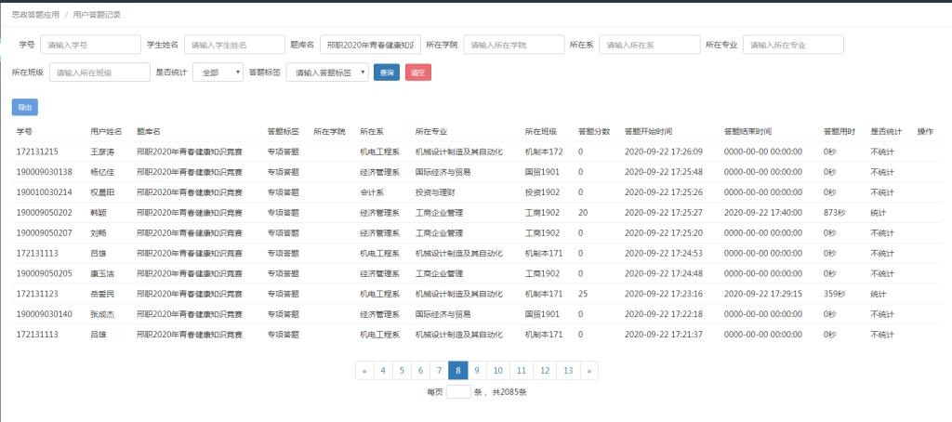Go to page 4 in pagination
The image size is (952, 422).
pyautogui.click(x=383, y=370)
